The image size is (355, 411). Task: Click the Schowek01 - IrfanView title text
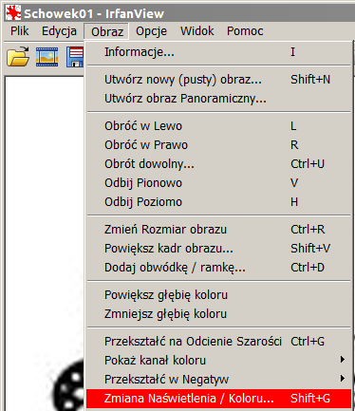pyautogui.click(x=94, y=14)
